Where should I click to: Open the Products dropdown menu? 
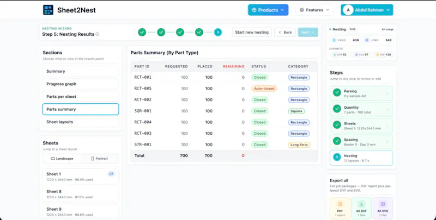268,10
